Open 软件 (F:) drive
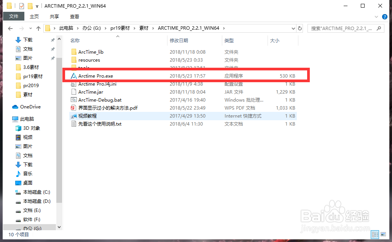This screenshot has height=242, width=392. click(x=32, y=220)
